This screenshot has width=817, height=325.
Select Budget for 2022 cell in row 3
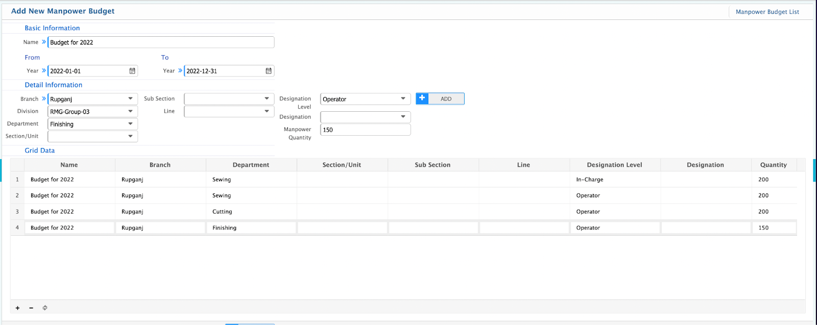pos(69,212)
